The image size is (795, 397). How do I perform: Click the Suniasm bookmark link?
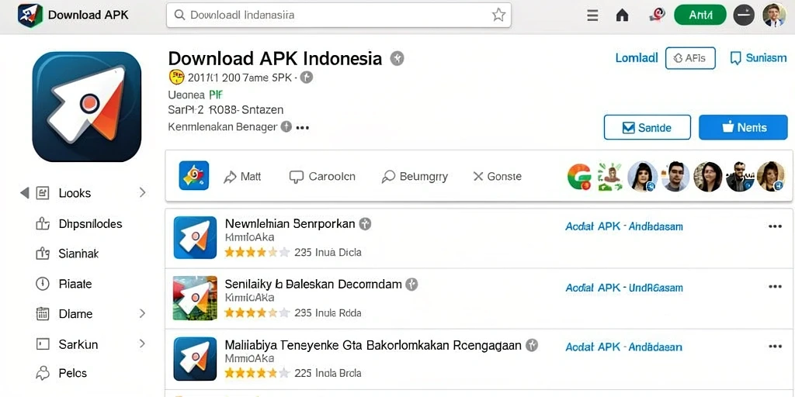[758, 58]
